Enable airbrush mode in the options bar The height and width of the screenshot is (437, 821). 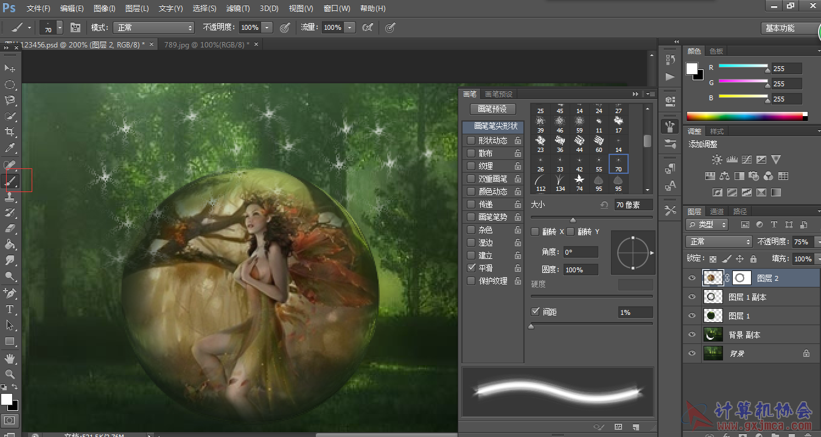tap(368, 27)
